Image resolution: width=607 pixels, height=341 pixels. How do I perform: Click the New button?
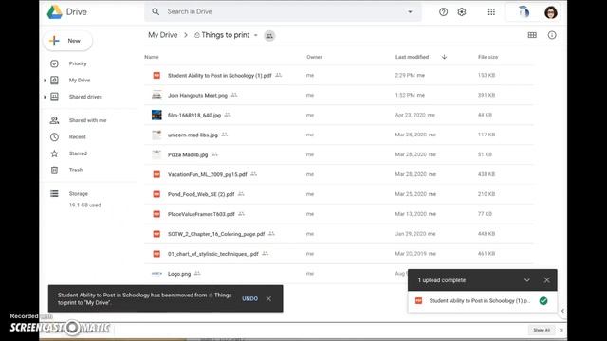(67, 41)
